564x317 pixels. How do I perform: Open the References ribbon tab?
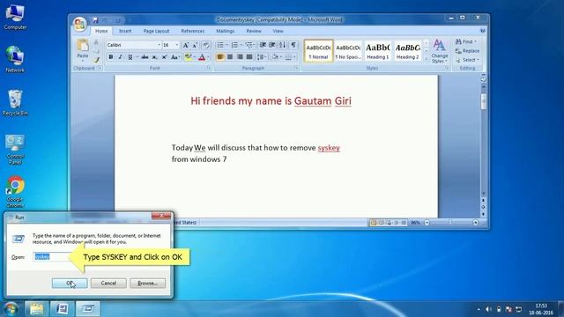point(192,32)
